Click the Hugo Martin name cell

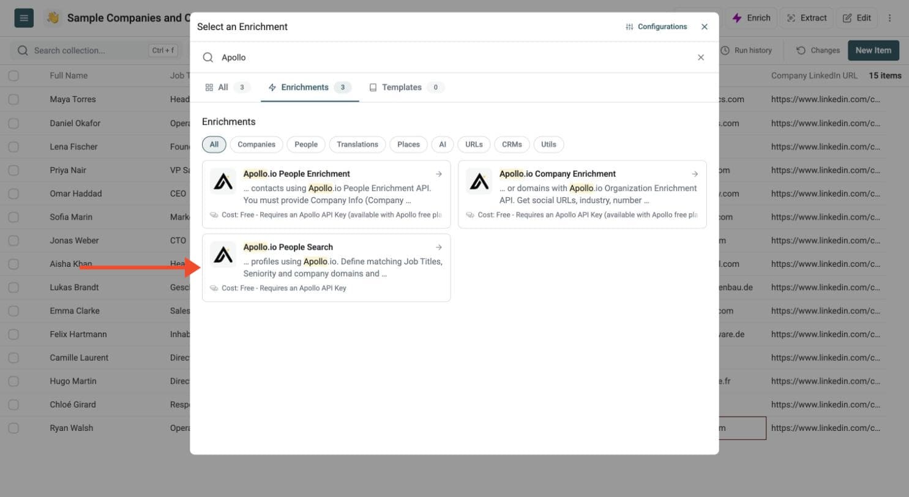coord(72,381)
